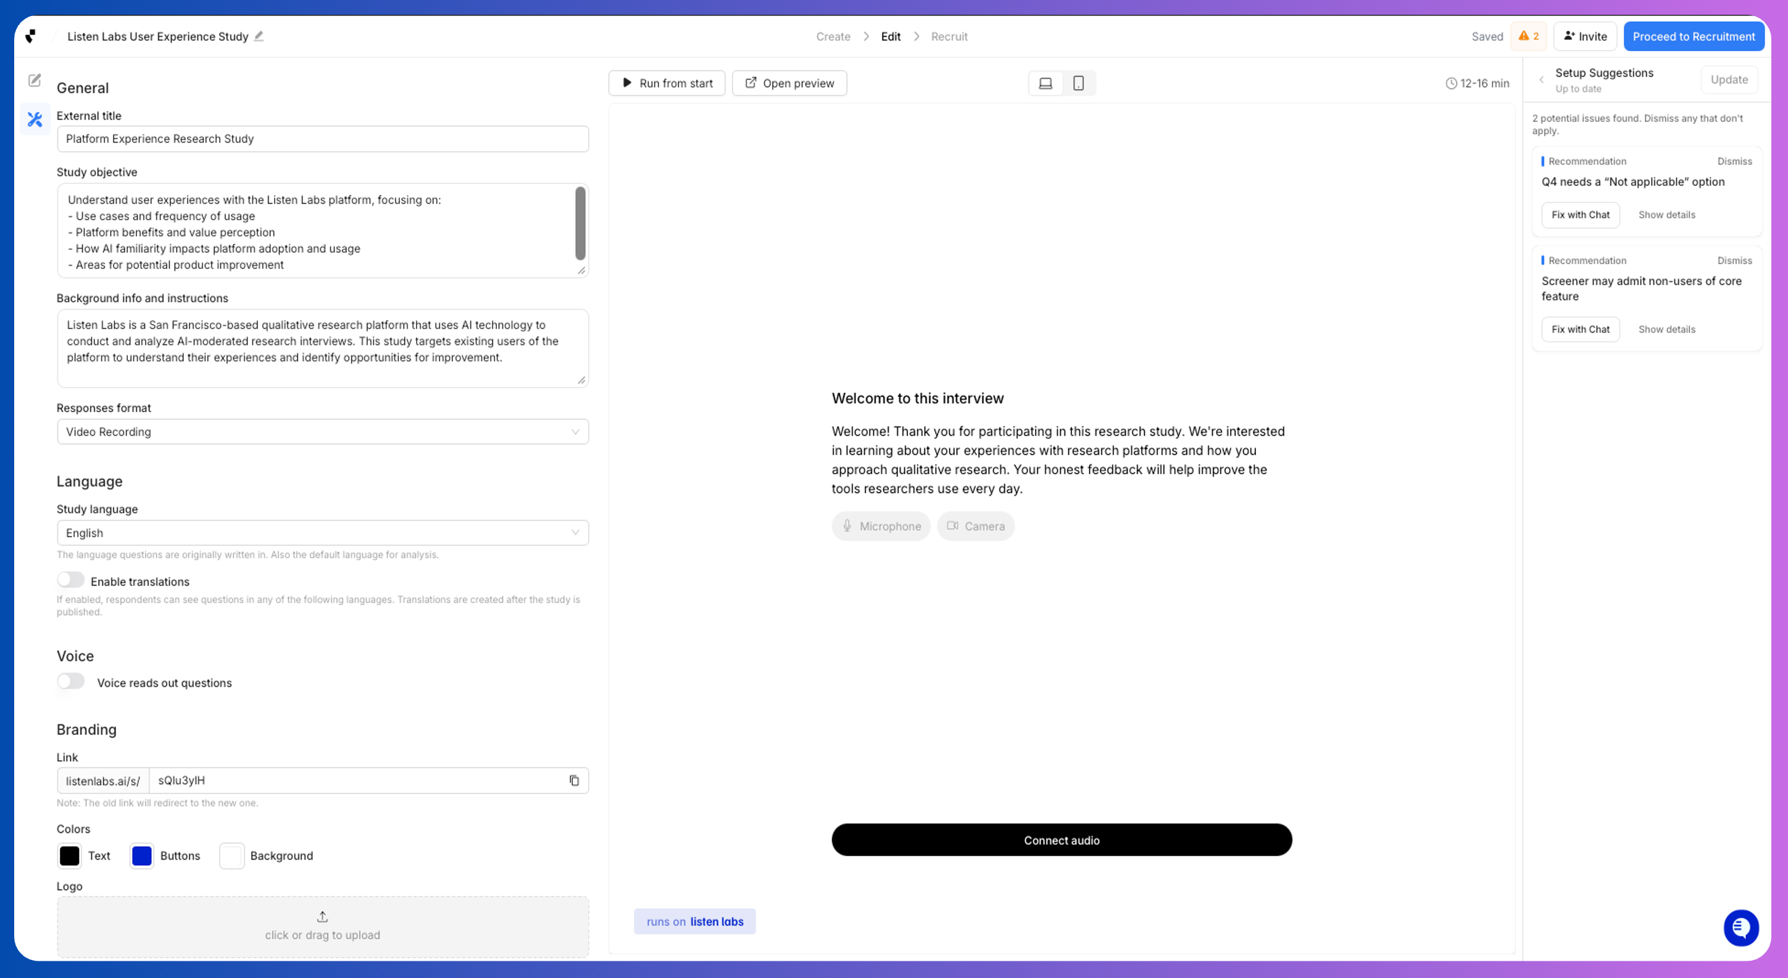Enable Voice reads out questions switch

click(71, 681)
